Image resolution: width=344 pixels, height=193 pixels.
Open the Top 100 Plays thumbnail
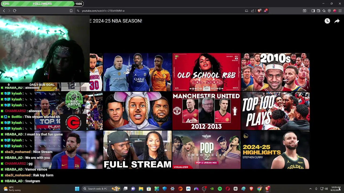click(x=275, y=111)
